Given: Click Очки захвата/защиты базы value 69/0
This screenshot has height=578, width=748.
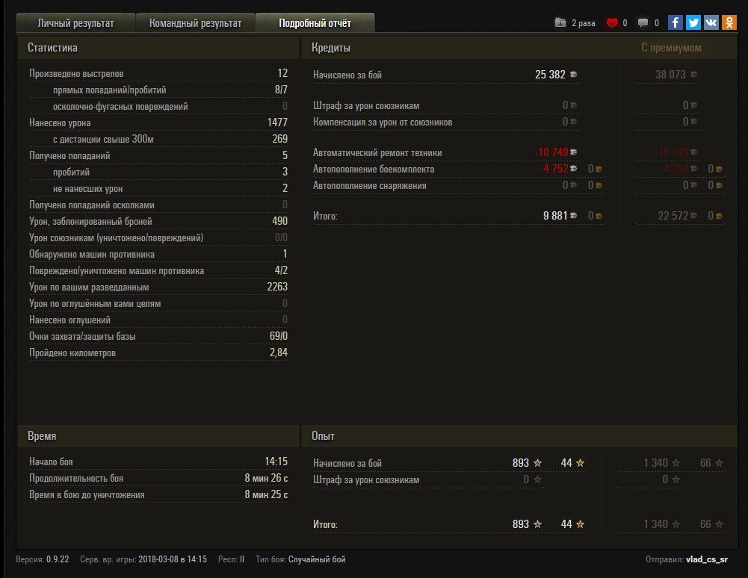Looking at the screenshot, I should pos(279,336).
